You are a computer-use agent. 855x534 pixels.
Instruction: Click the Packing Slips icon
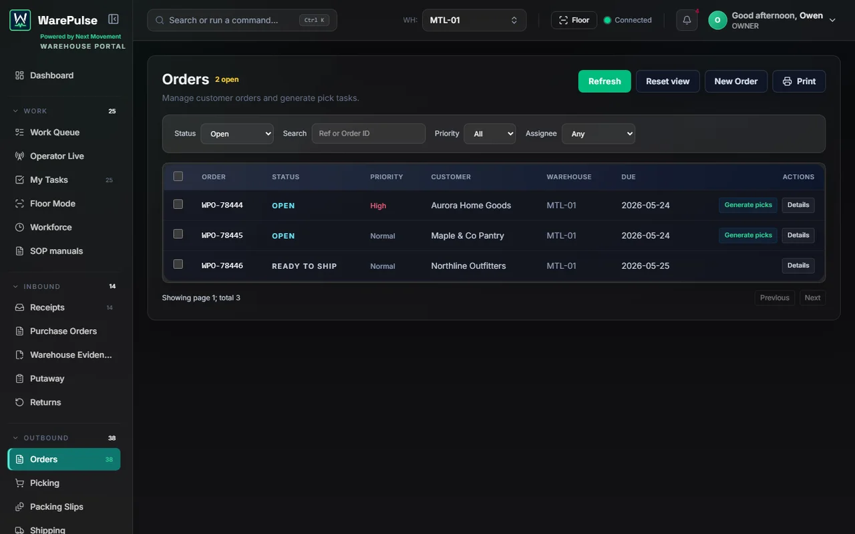click(x=19, y=507)
